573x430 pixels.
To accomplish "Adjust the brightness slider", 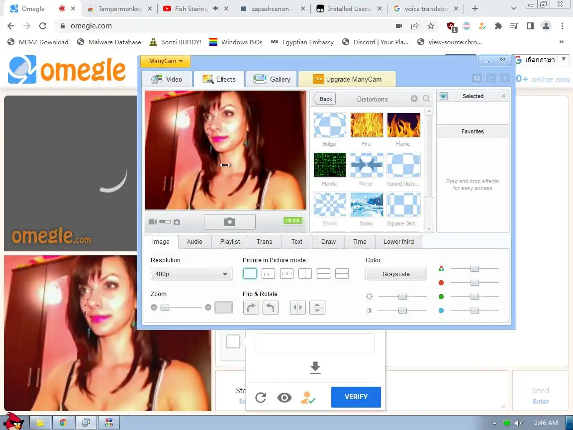I will (402, 297).
